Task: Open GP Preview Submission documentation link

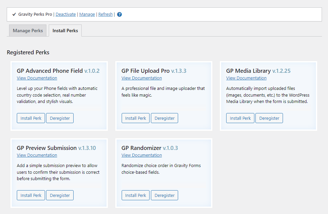Action: (x=37, y=155)
